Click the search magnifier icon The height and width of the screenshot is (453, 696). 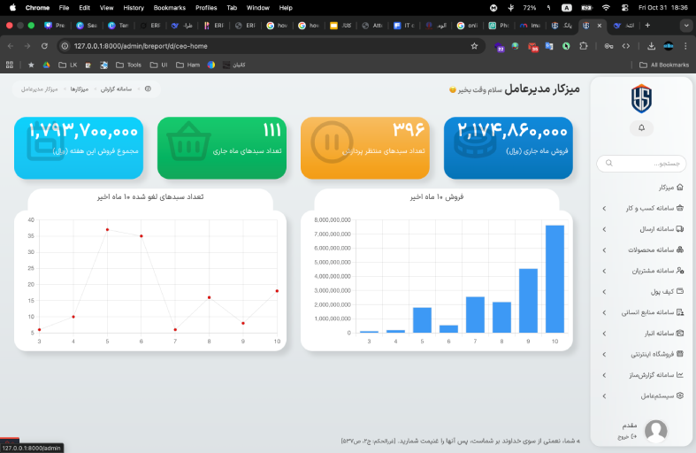click(609, 163)
